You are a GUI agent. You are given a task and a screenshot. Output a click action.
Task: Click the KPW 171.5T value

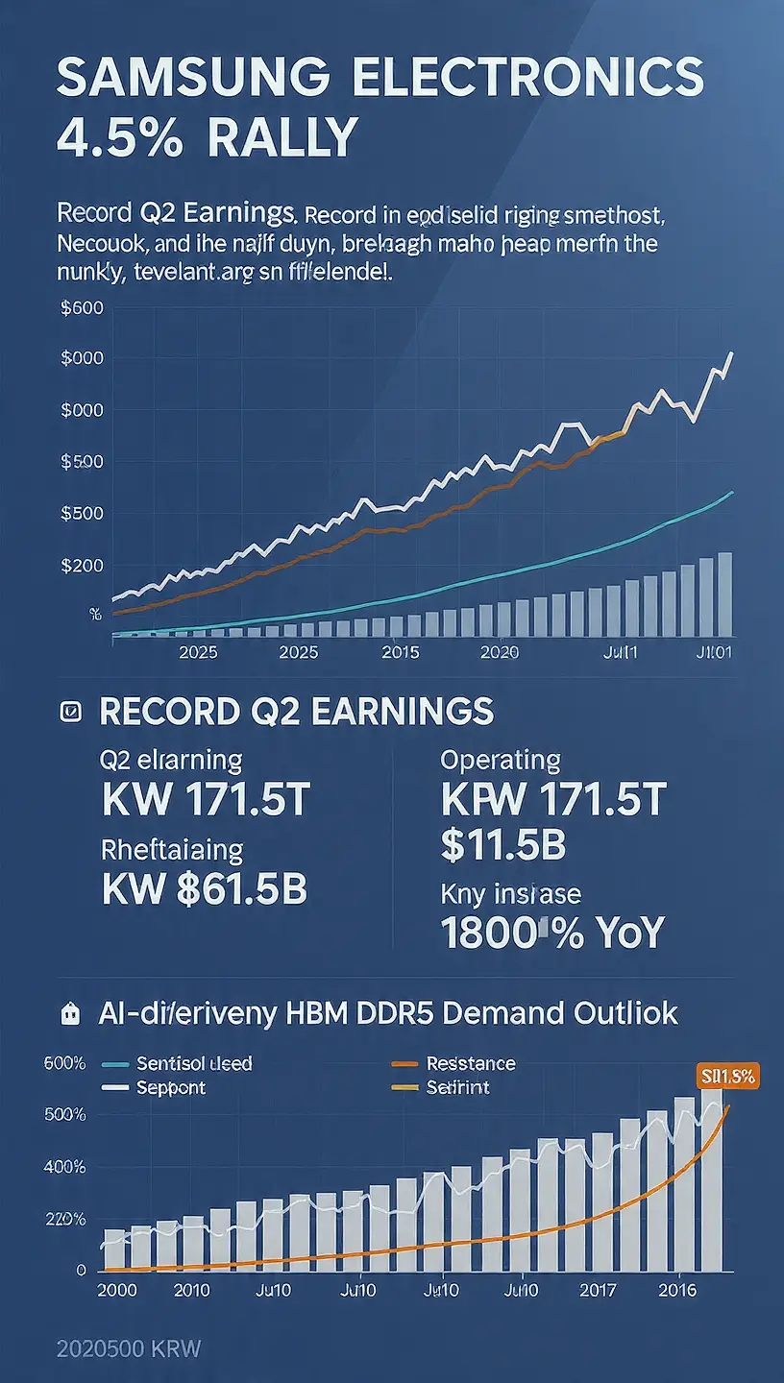coord(553,801)
